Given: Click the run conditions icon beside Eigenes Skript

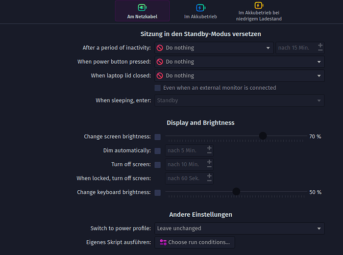Looking at the screenshot, I should [163, 242].
